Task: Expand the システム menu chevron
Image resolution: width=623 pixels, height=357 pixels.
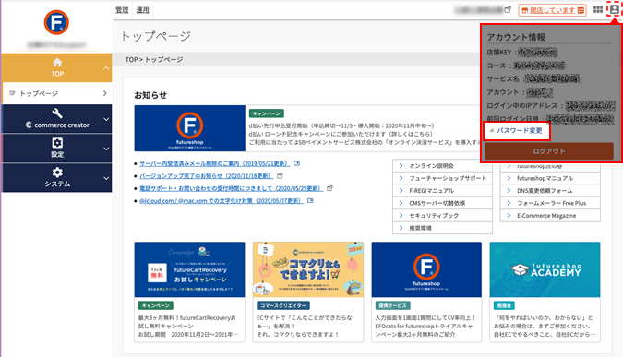Action: click(x=106, y=178)
